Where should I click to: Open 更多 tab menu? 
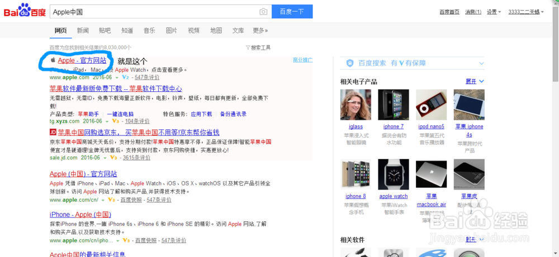[x=260, y=30]
